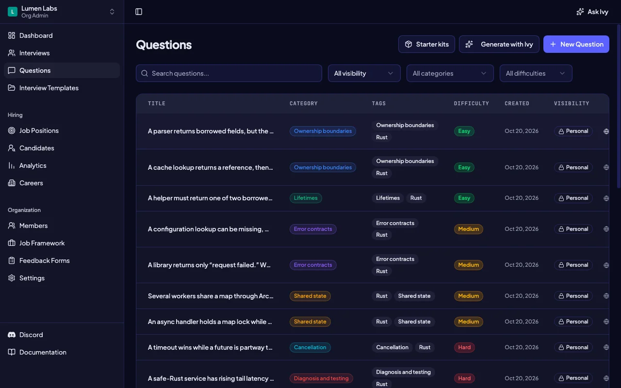Open the Ask Ivy assistant
621x388 pixels.
click(592, 12)
